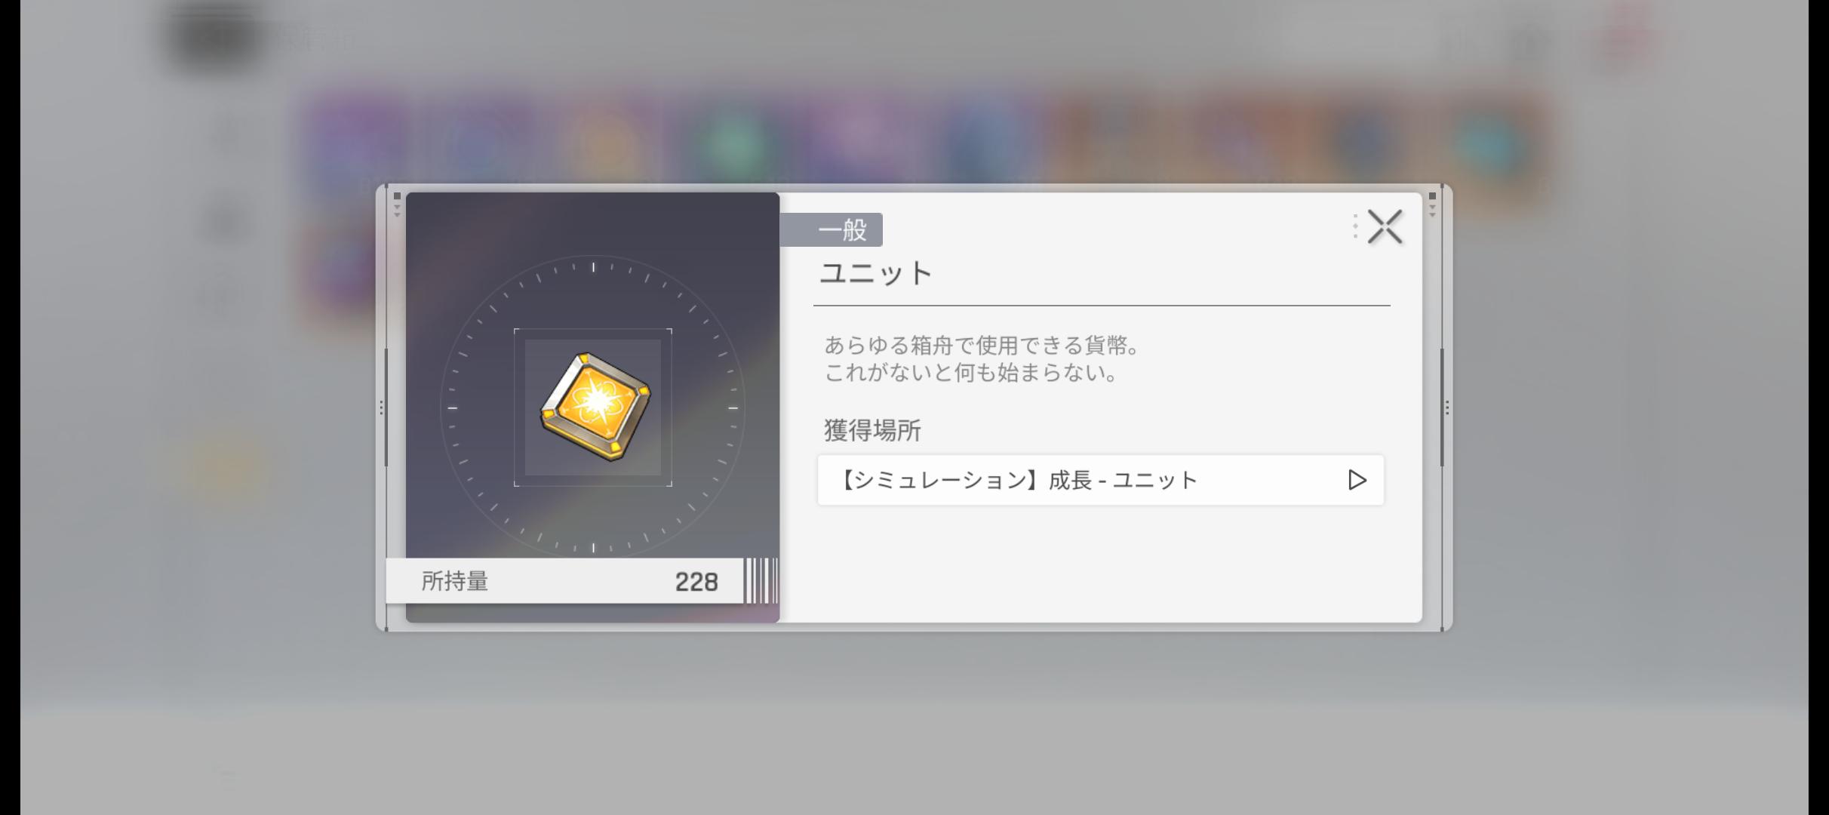
Task: Tap the golden ユニット currency icon
Action: [595, 407]
